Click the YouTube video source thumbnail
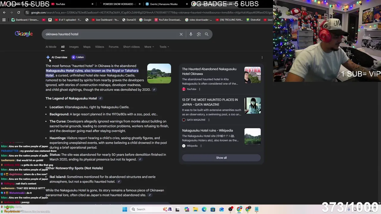The width and height of the screenshot is (381, 214). (x=252, y=75)
